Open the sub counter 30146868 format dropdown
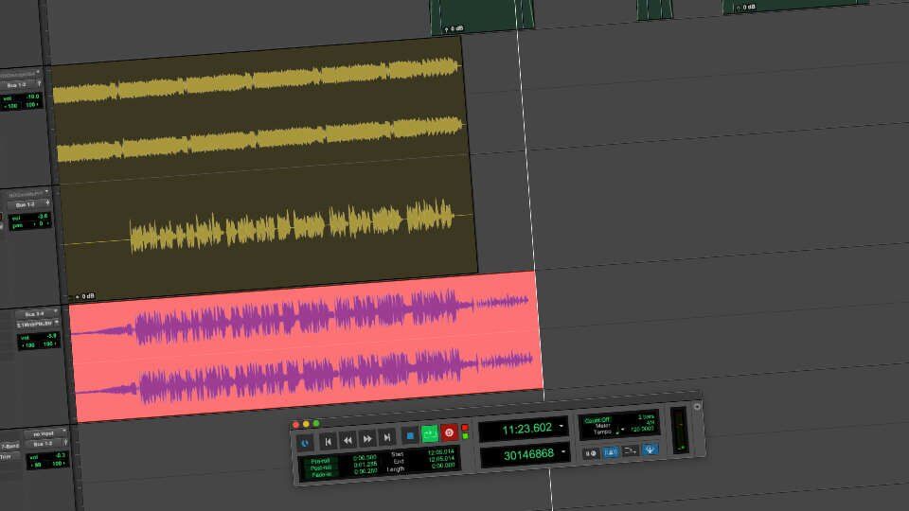Viewport: 909px width, 511px height. (x=563, y=451)
